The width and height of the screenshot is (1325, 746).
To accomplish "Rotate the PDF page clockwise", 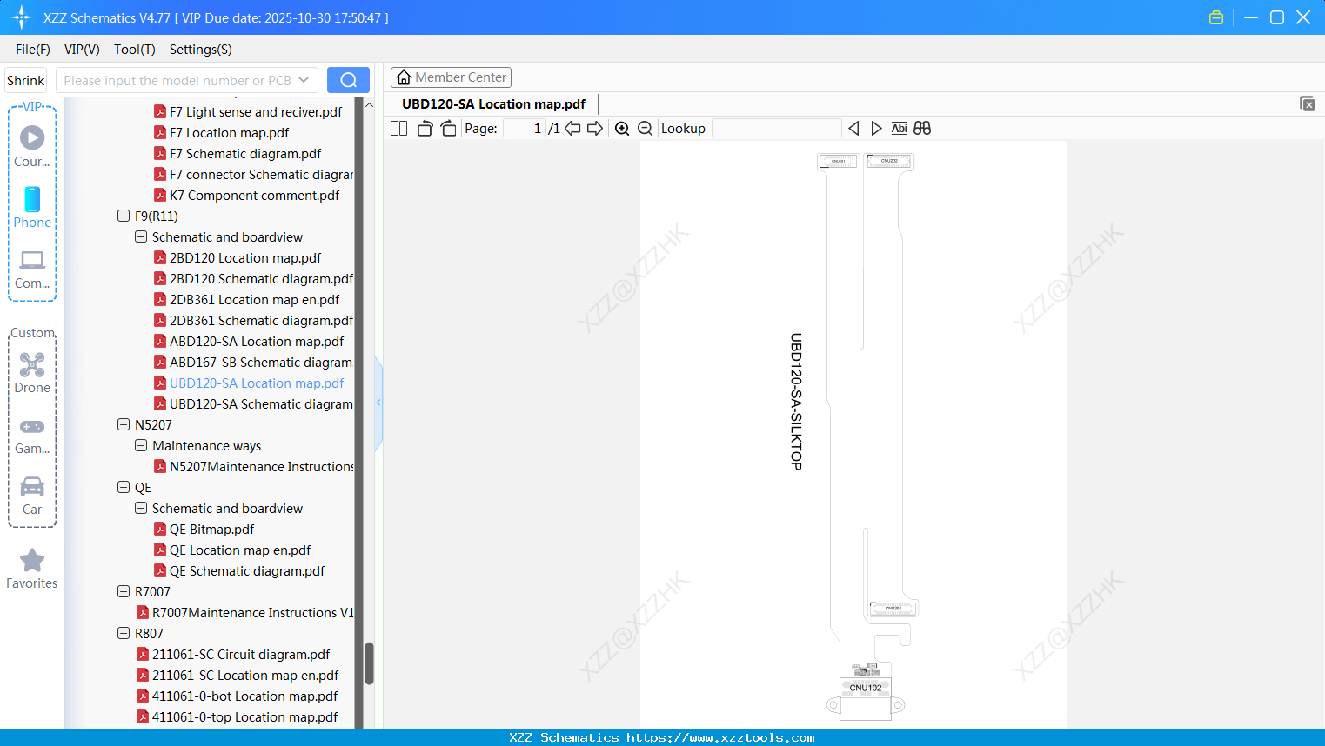I will point(447,127).
